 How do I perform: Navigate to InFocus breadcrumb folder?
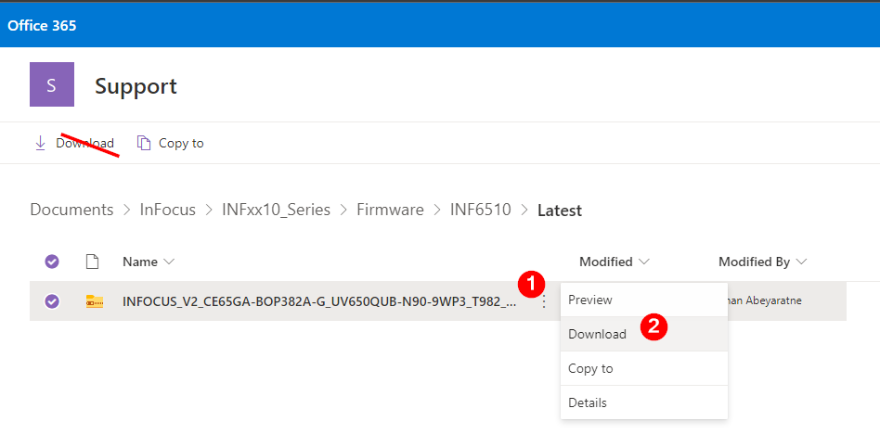(168, 210)
